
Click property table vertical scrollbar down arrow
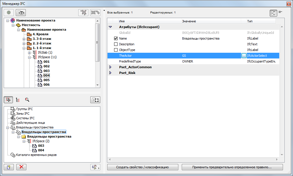tap(282, 155)
